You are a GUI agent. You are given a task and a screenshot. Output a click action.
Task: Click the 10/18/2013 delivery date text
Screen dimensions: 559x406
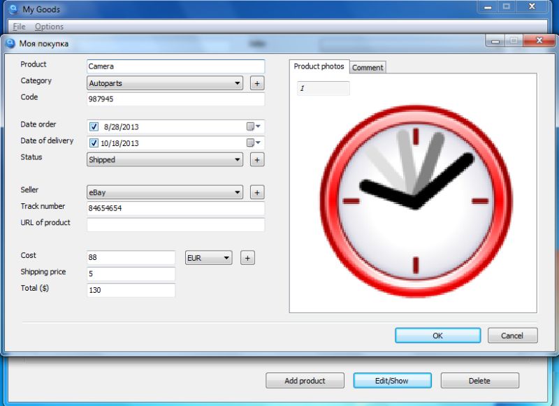point(119,143)
